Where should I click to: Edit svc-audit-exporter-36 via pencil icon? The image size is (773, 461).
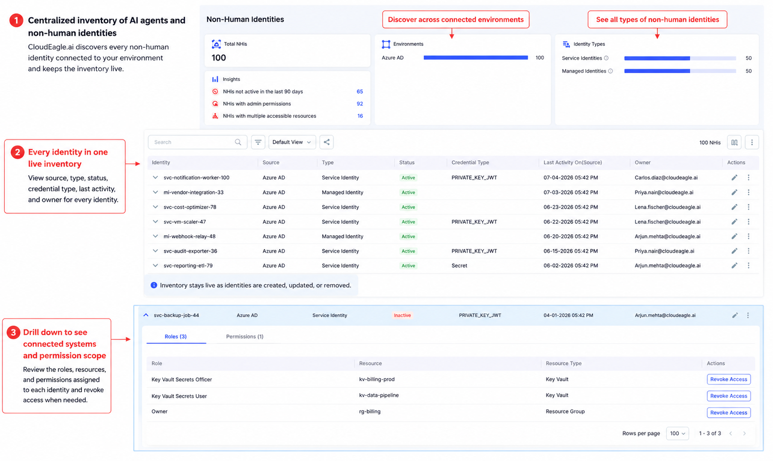(734, 251)
